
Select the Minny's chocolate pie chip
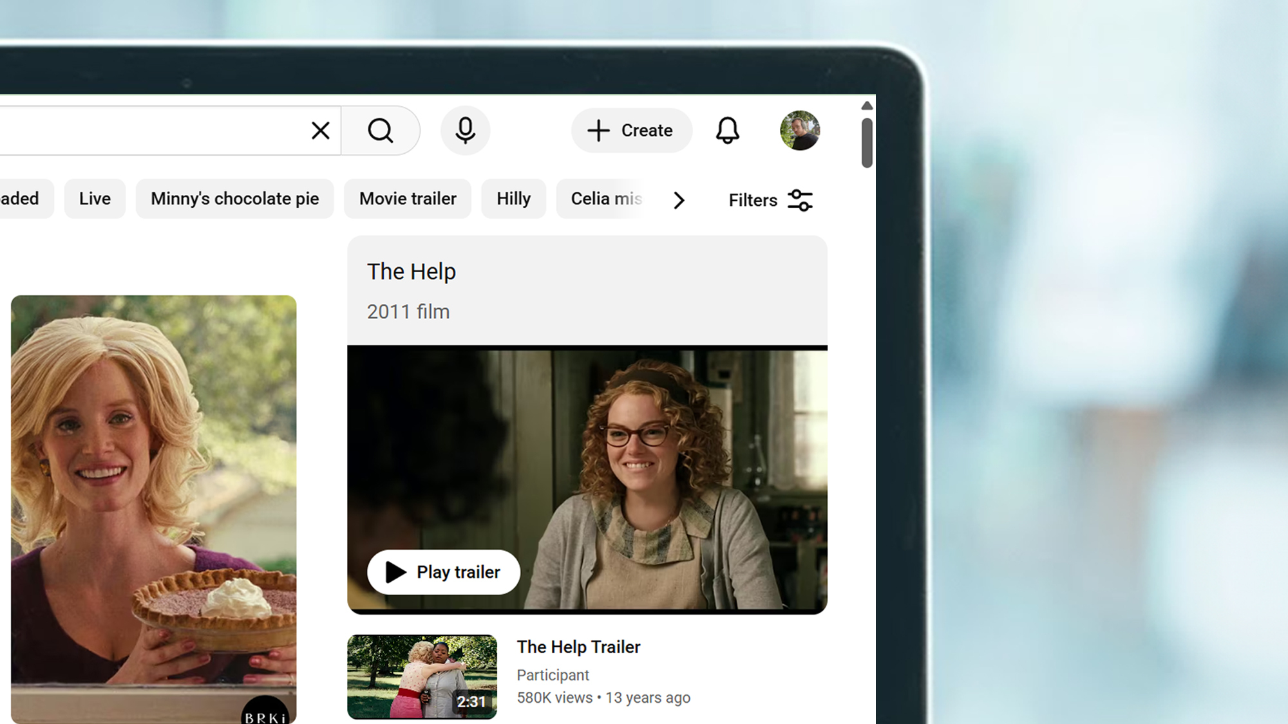tap(234, 198)
